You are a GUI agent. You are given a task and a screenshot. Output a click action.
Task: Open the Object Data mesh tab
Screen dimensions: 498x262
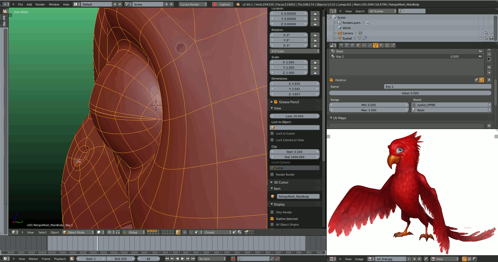[x=376, y=45]
